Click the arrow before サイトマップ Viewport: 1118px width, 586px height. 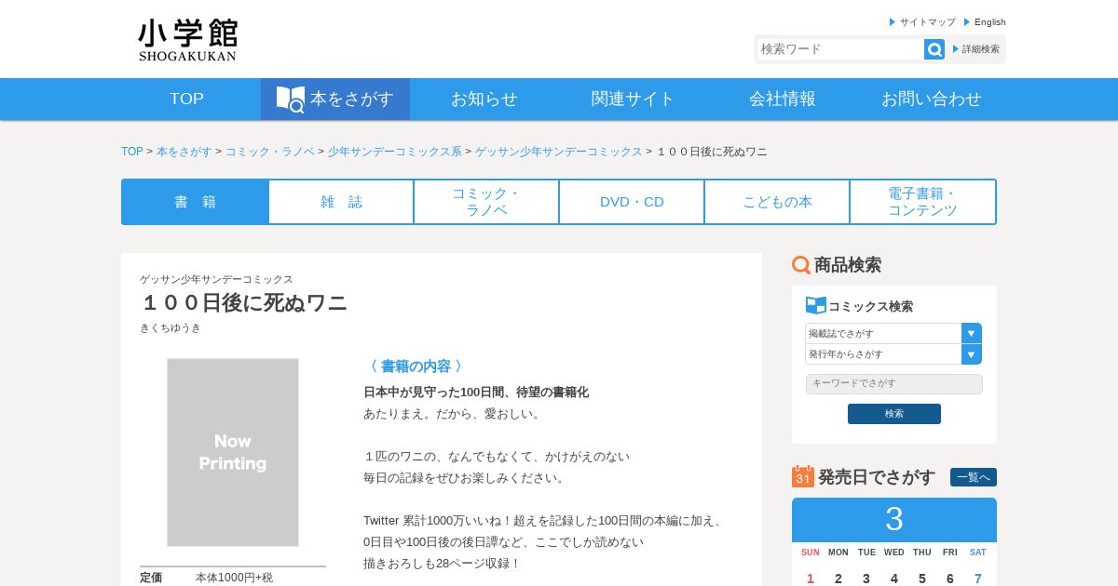[893, 21]
